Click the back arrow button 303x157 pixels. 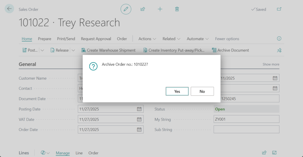tap(9, 9)
